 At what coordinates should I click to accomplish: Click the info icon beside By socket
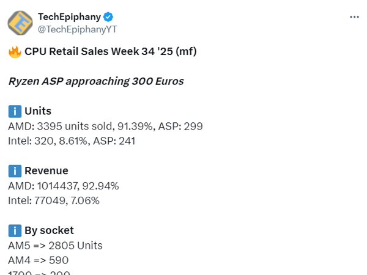pos(15,230)
